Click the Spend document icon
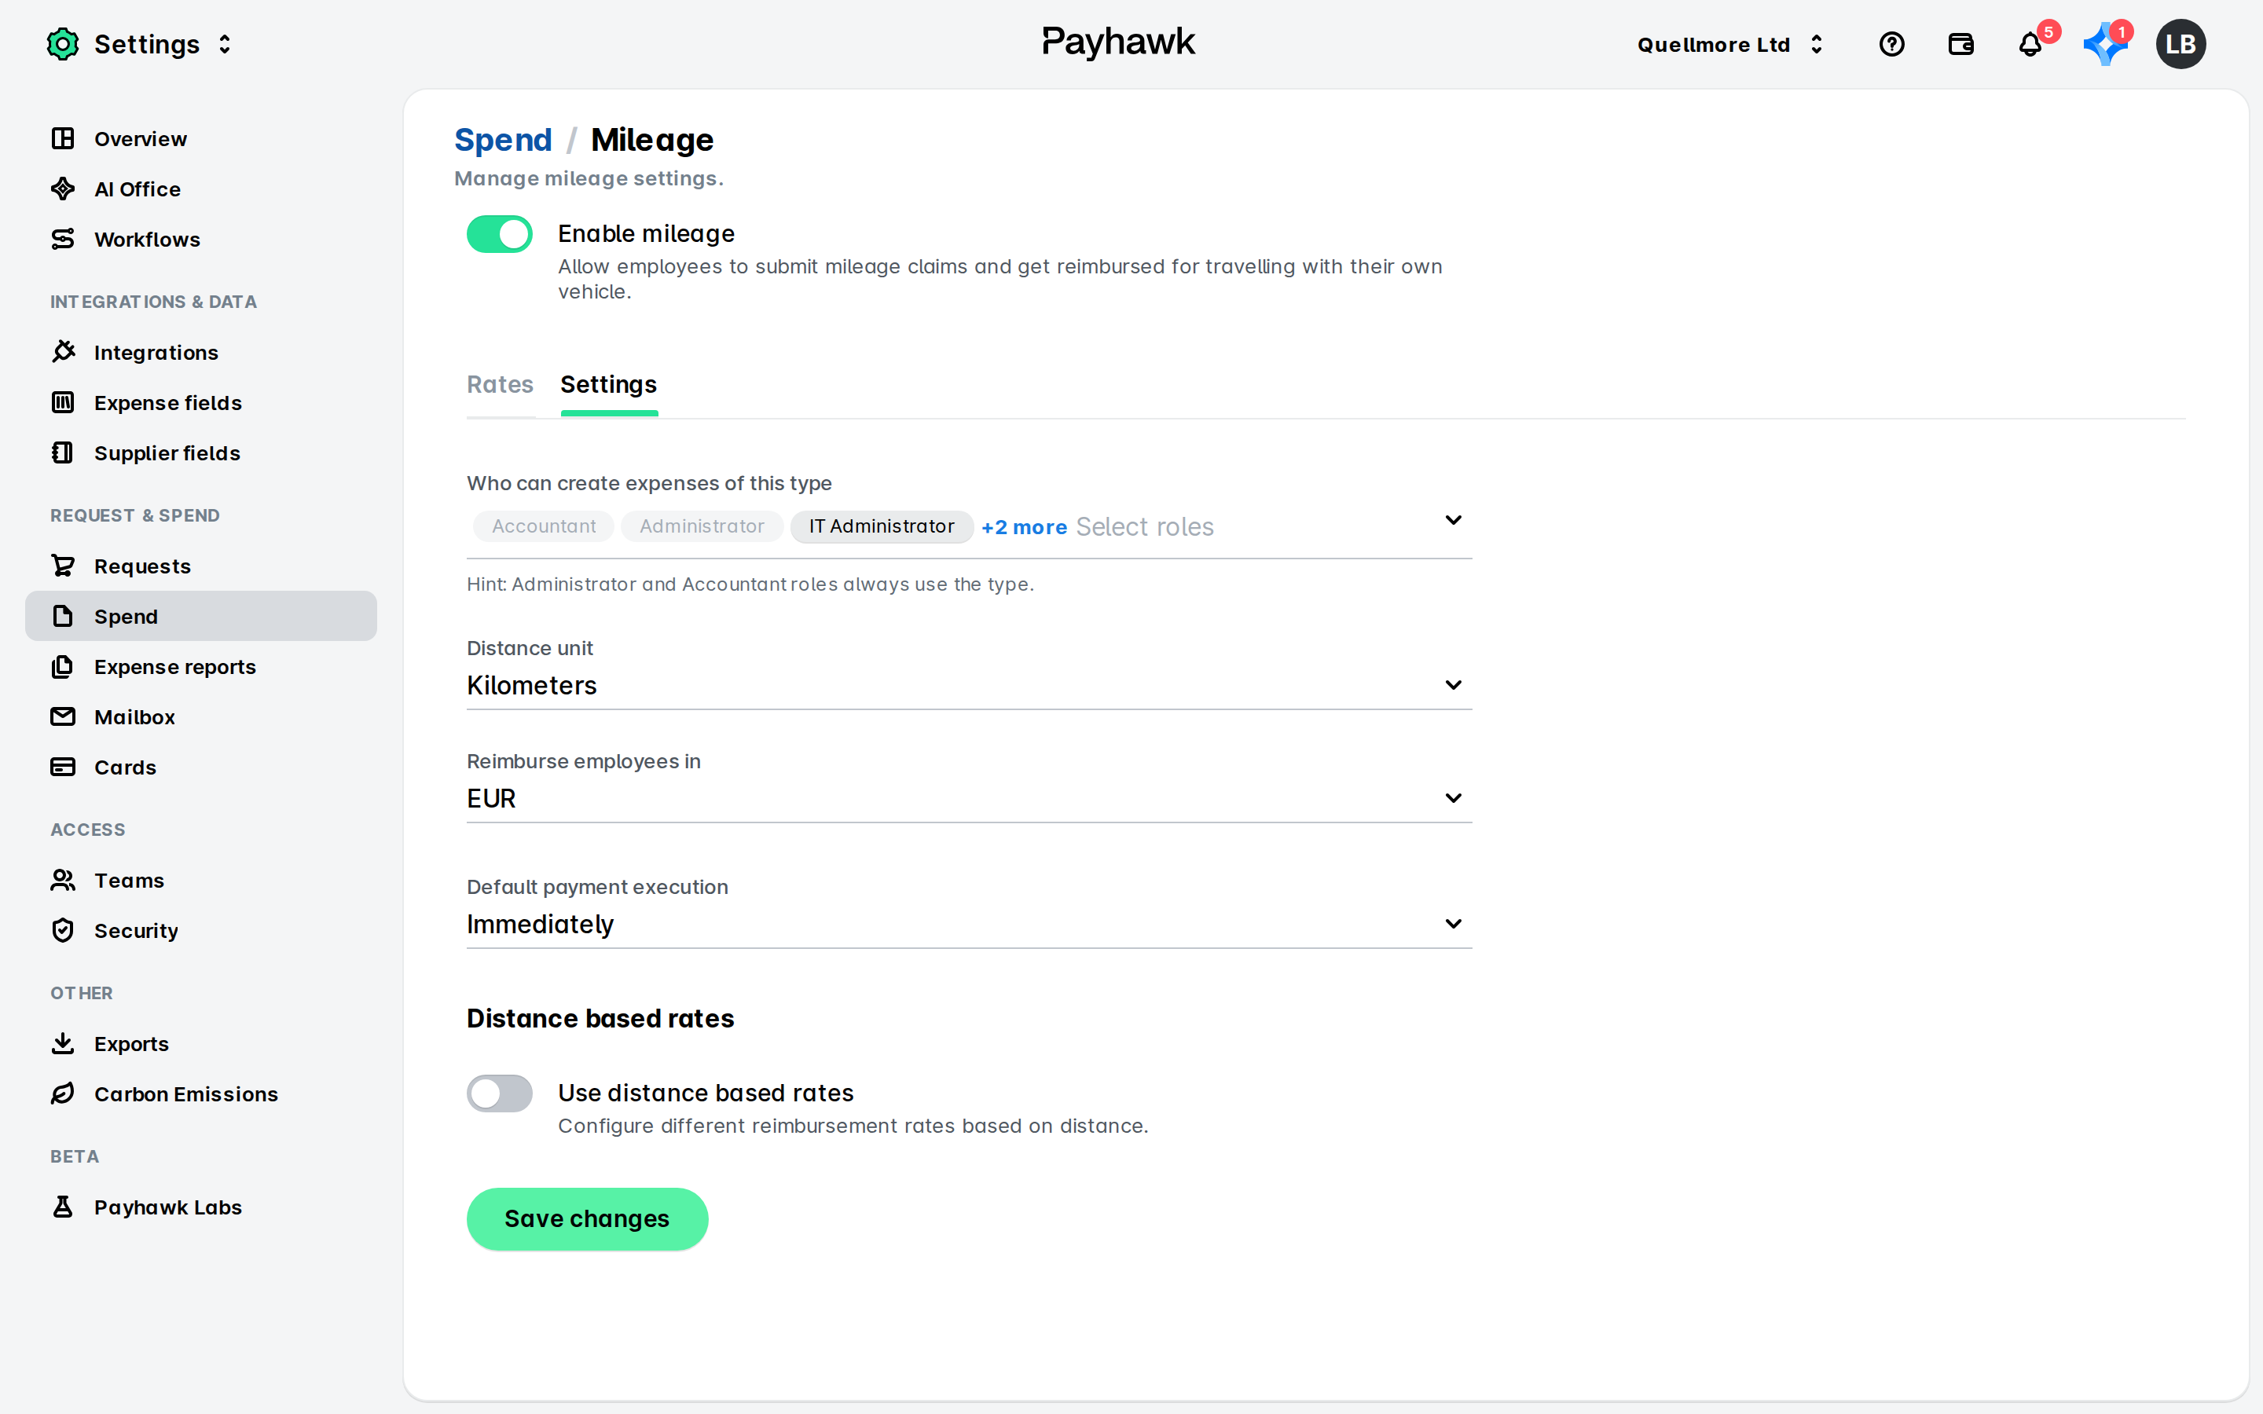2263x1414 pixels. click(63, 617)
